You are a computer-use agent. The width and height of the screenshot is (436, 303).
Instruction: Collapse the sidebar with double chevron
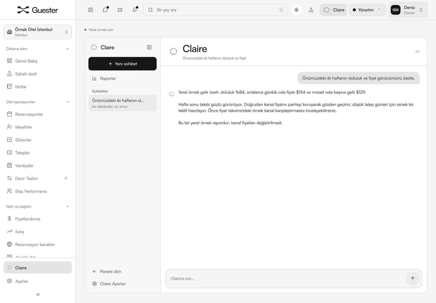38,294
